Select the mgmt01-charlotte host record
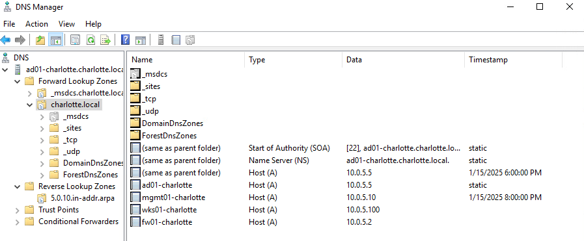 (x=173, y=197)
